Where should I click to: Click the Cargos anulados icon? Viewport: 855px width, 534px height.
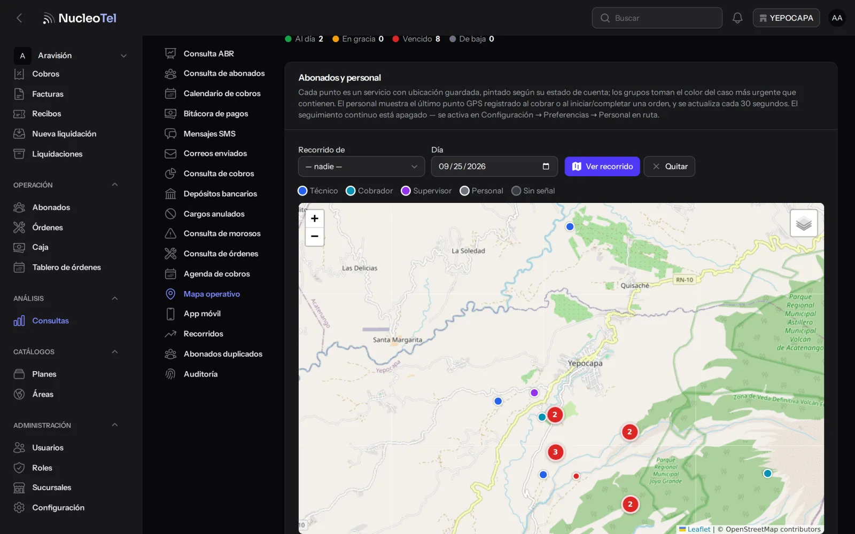point(170,214)
